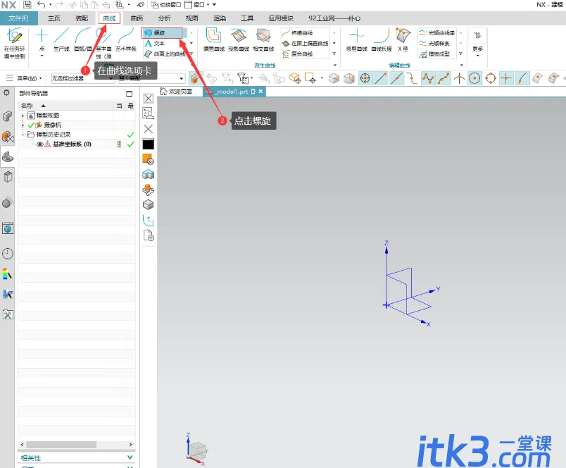
Task: Switch to the 主页 ribbon tab
Action: pyautogui.click(x=54, y=18)
